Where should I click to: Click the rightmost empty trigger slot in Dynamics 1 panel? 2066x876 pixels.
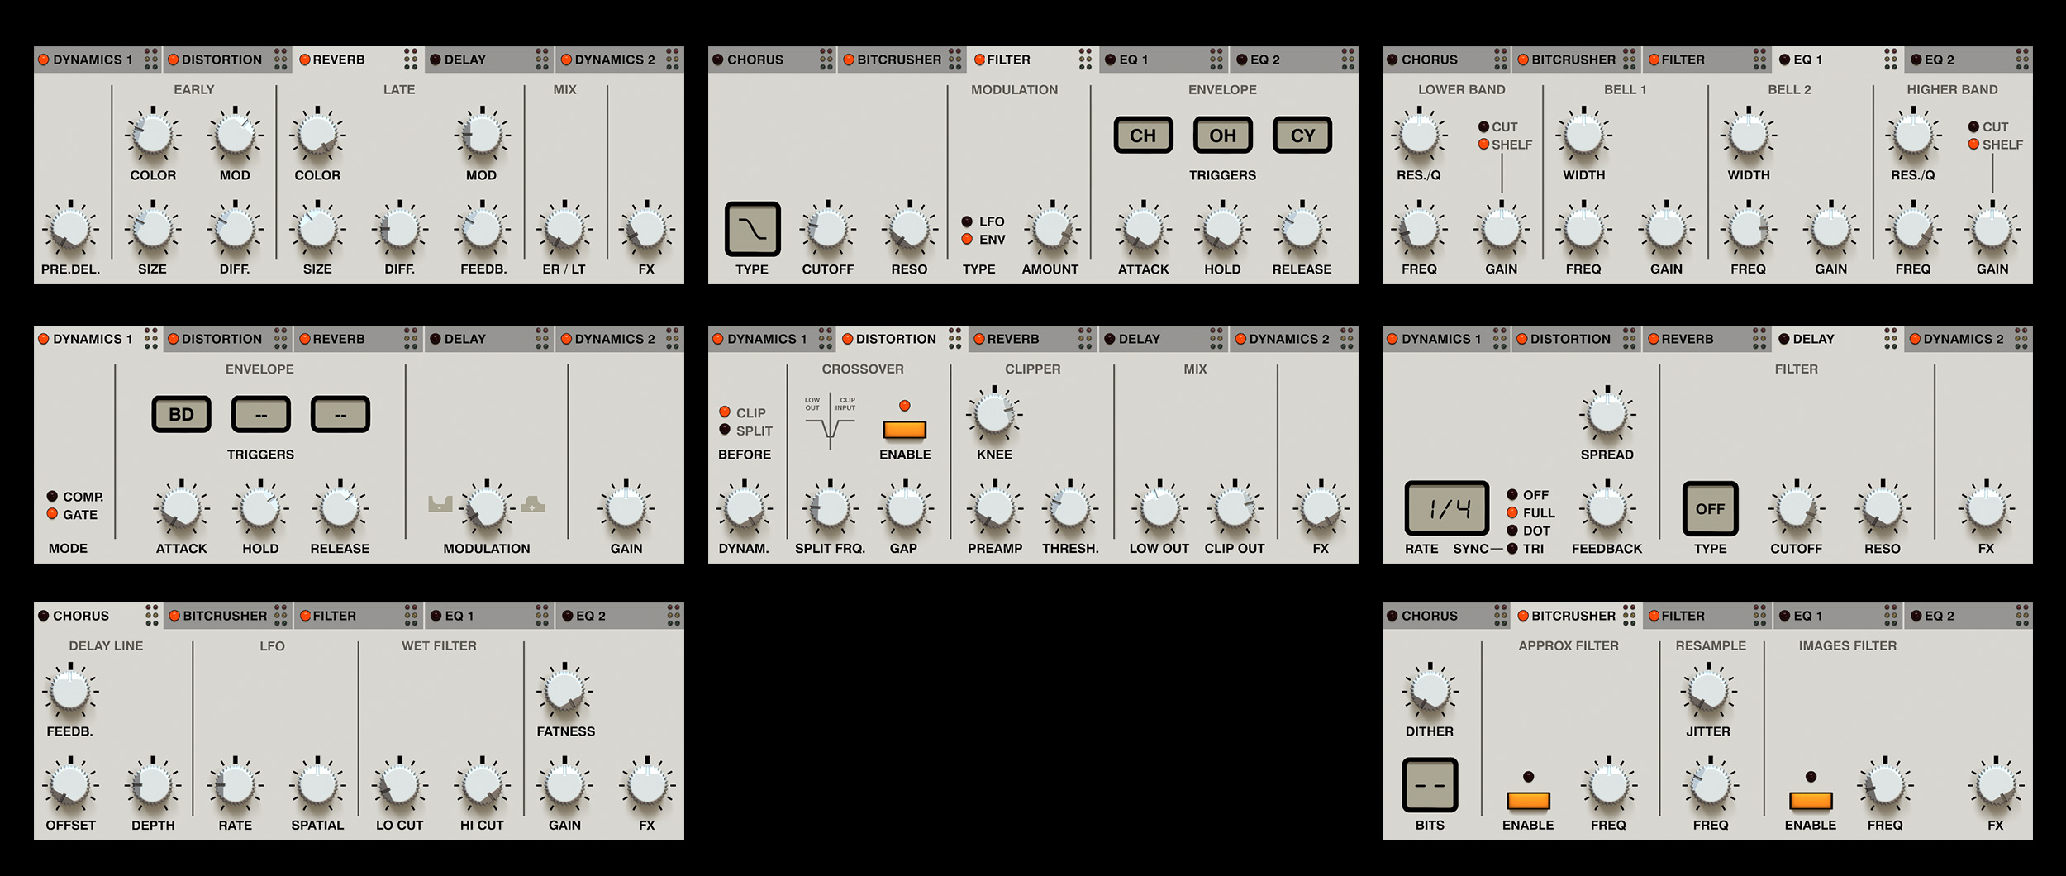click(x=340, y=414)
